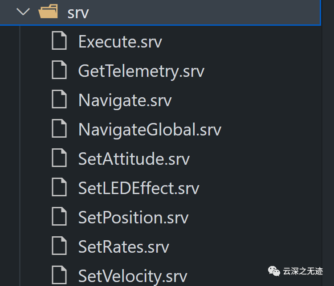Viewport: 334px width, 286px height.
Task: Click the file icon beside NavigateGlobal.srv
Action: click(59, 130)
